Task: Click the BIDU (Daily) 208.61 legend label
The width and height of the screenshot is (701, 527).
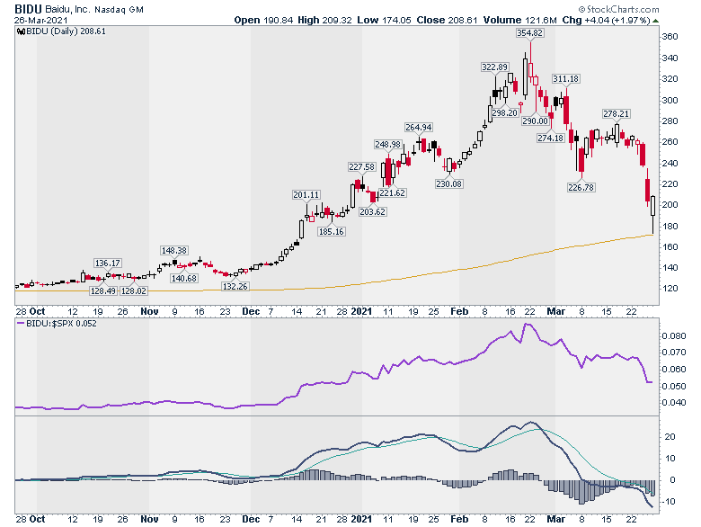Action: tap(66, 31)
